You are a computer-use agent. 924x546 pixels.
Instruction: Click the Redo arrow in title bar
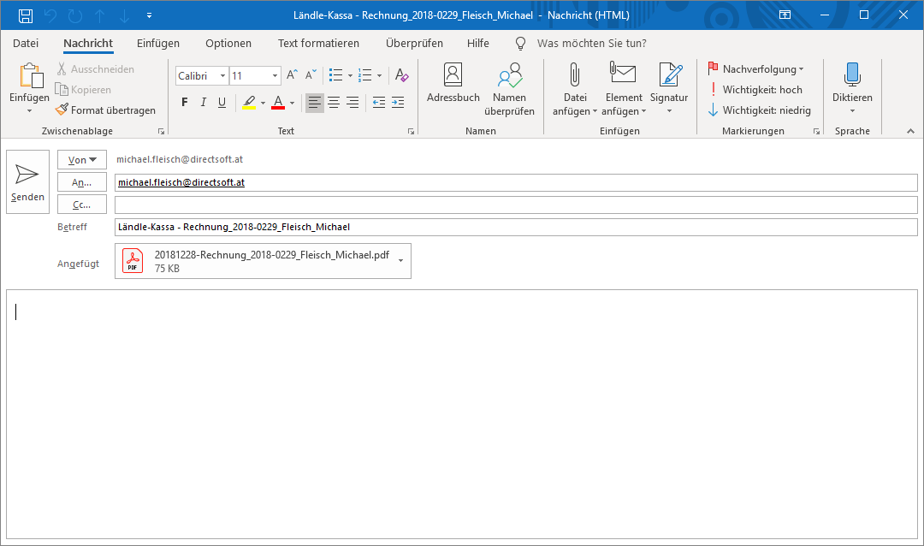tap(74, 15)
